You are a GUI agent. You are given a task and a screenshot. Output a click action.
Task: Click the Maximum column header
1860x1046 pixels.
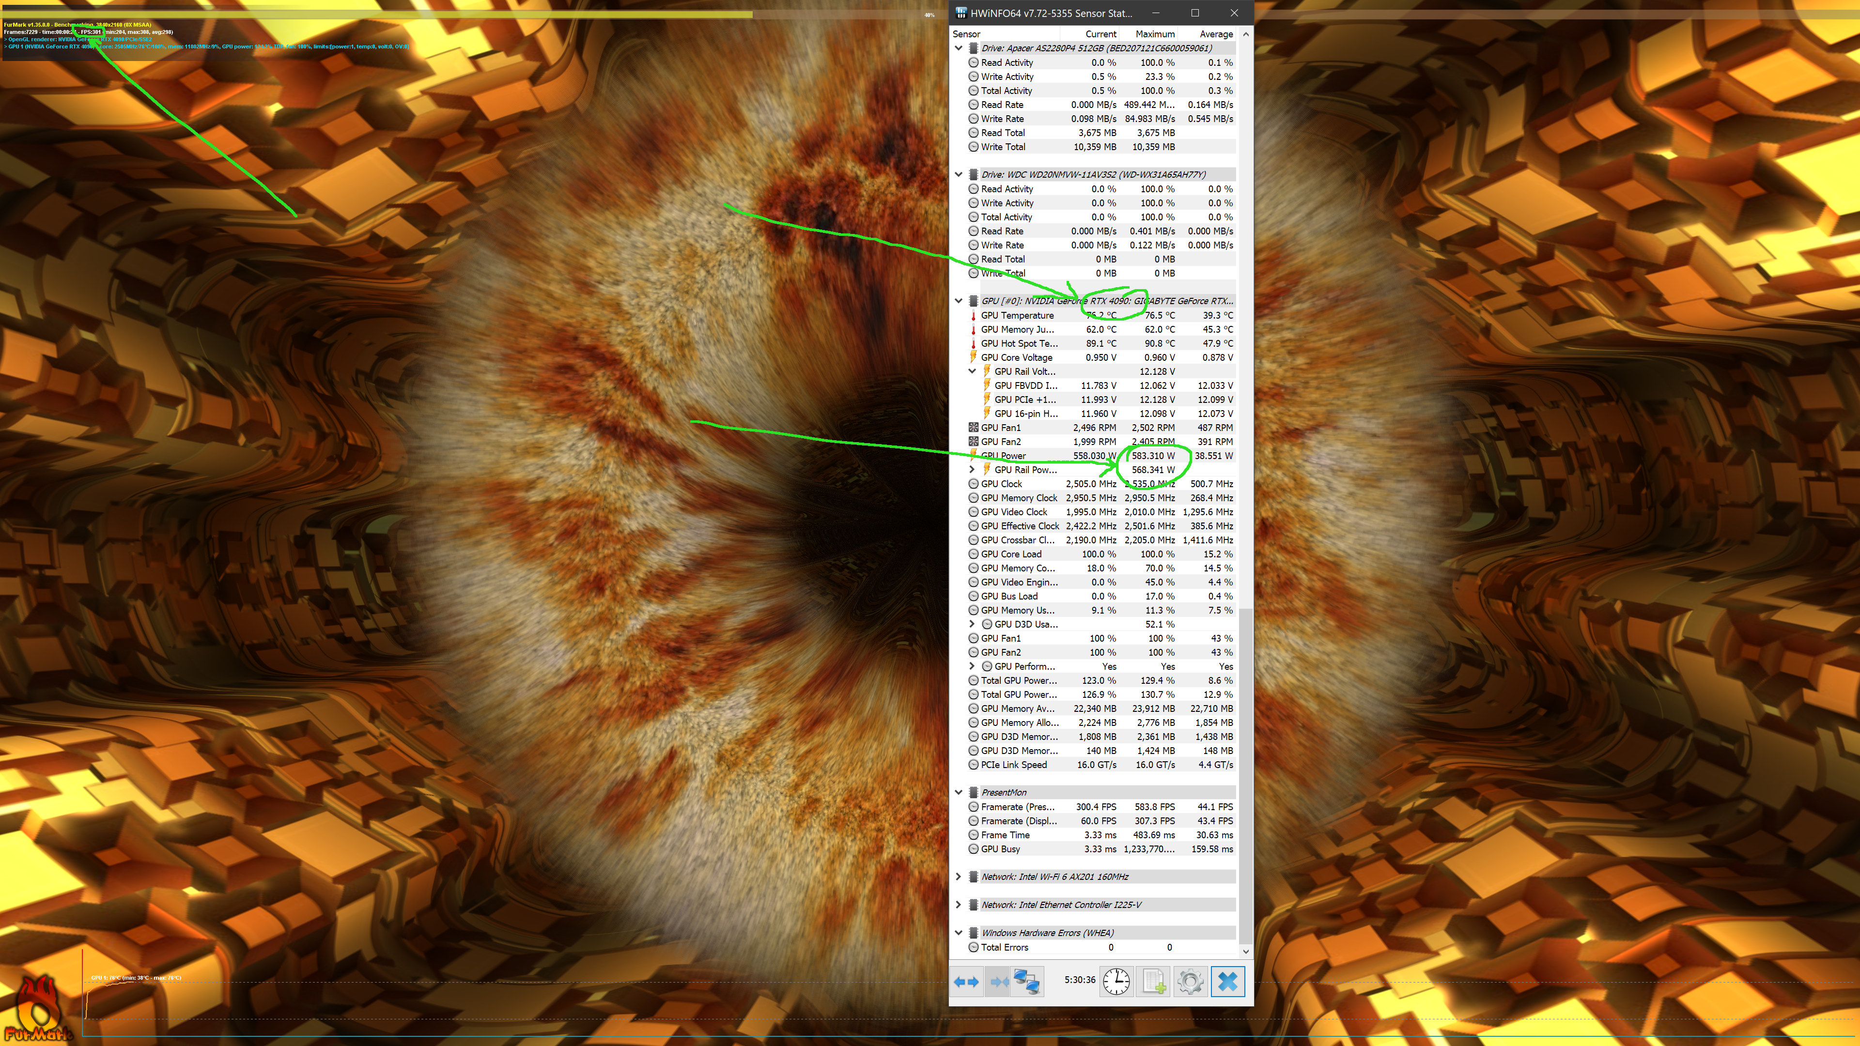(x=1155, y=34)
